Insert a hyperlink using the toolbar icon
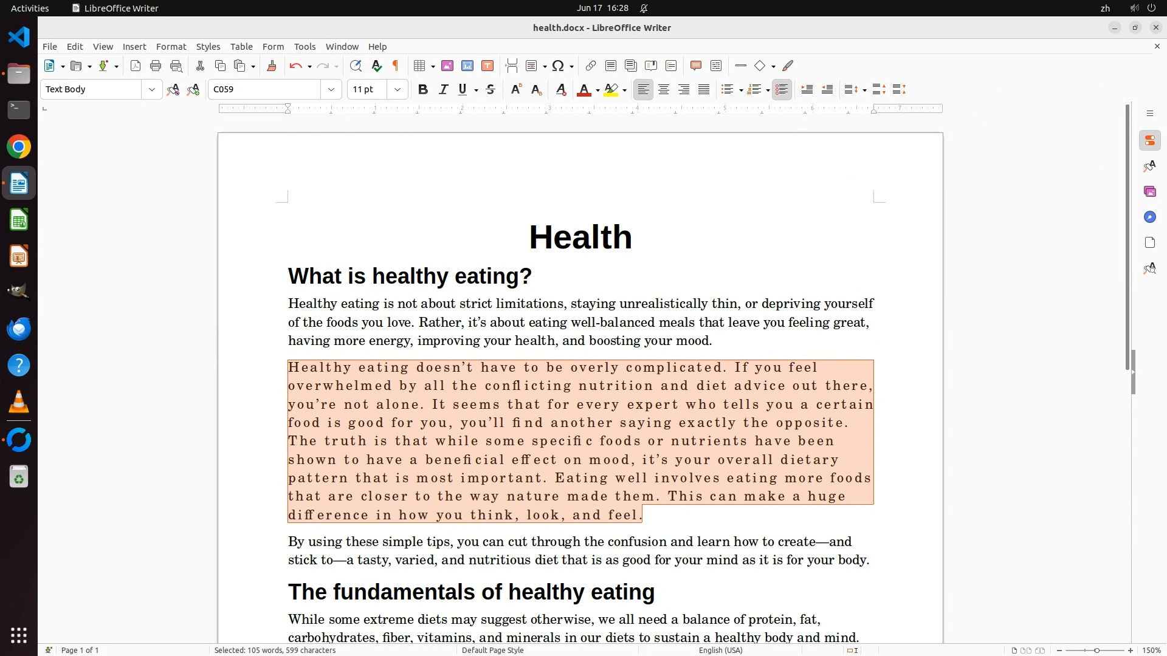 coord(590,66)
